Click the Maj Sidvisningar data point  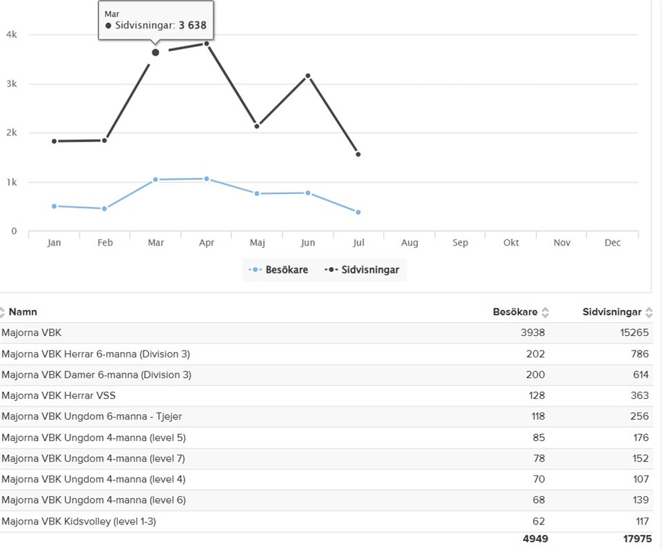click(257, 126)
